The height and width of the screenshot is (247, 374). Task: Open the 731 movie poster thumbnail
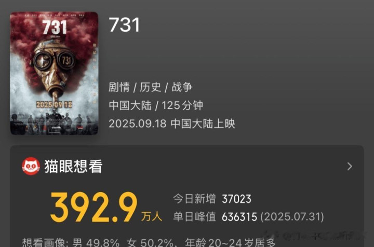coord(54,73)
